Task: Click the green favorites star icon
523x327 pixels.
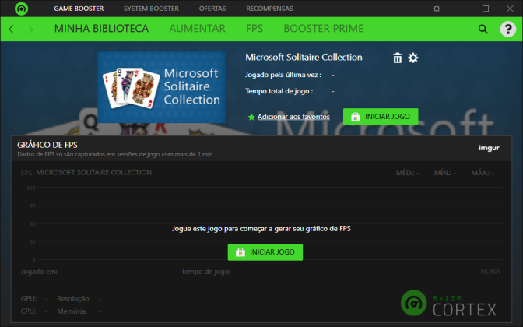Action: point(251,117)
